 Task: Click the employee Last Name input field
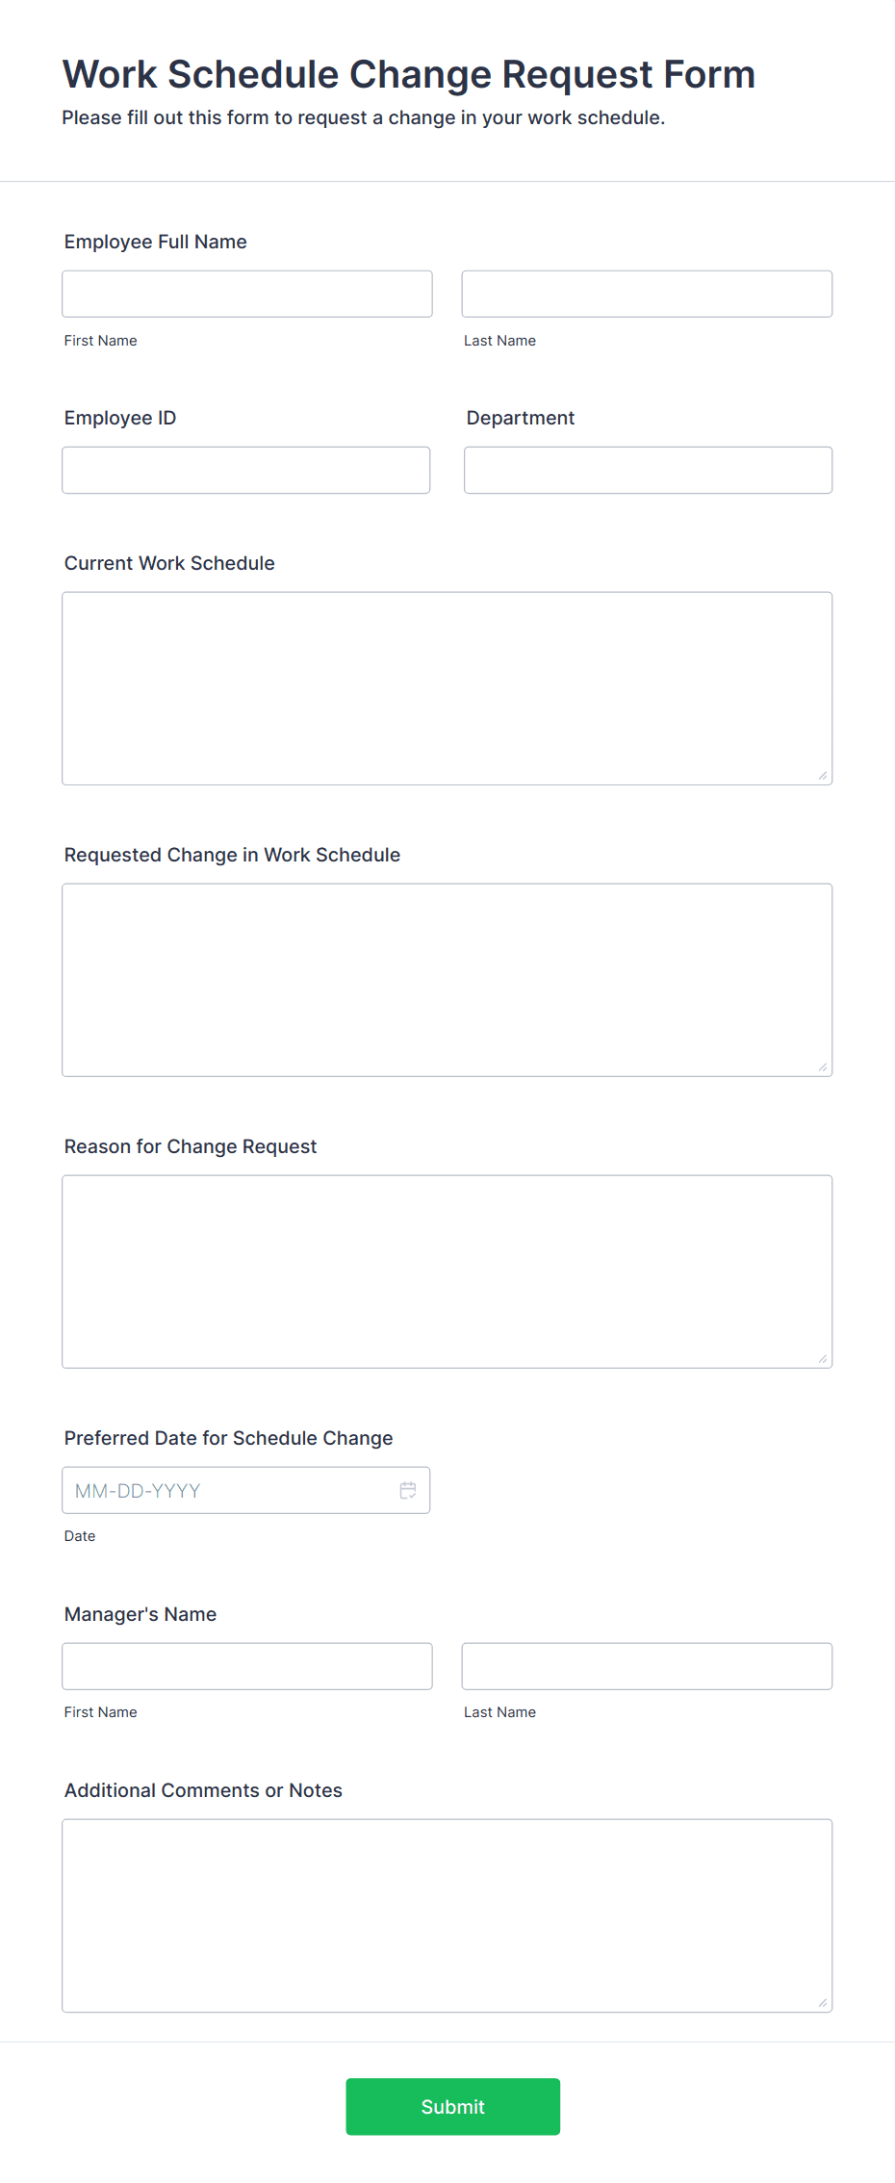click(x=647, y=294)
